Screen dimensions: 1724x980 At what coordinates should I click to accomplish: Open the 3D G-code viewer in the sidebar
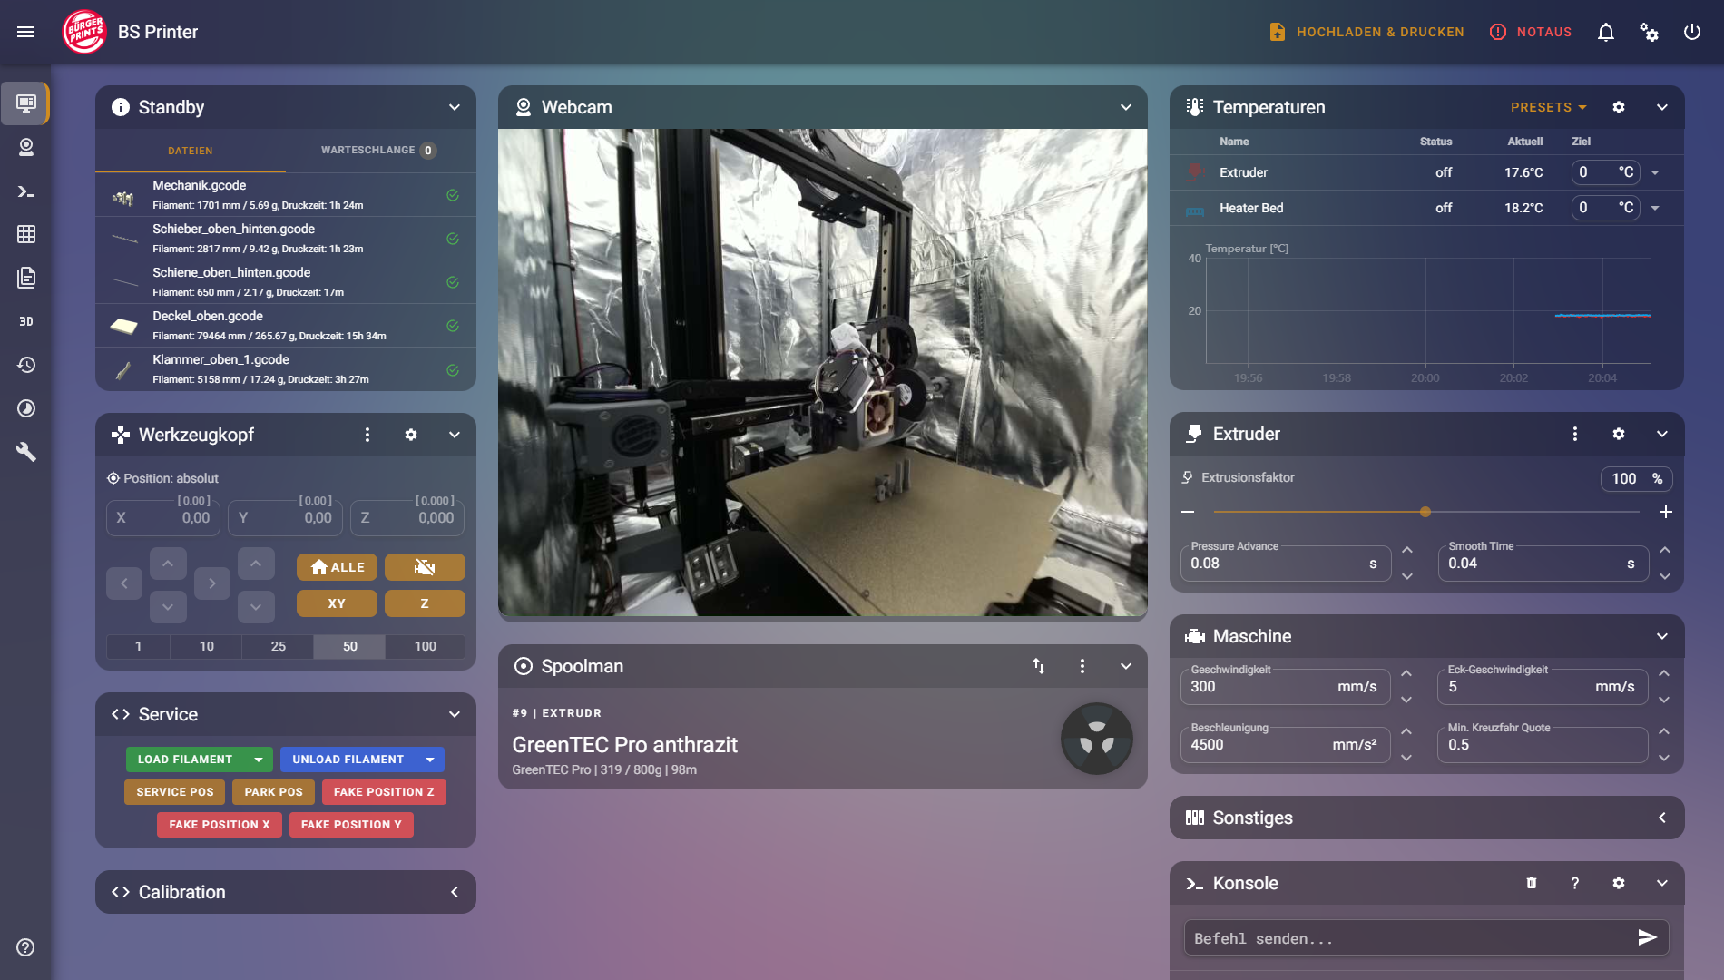point(26,320)
